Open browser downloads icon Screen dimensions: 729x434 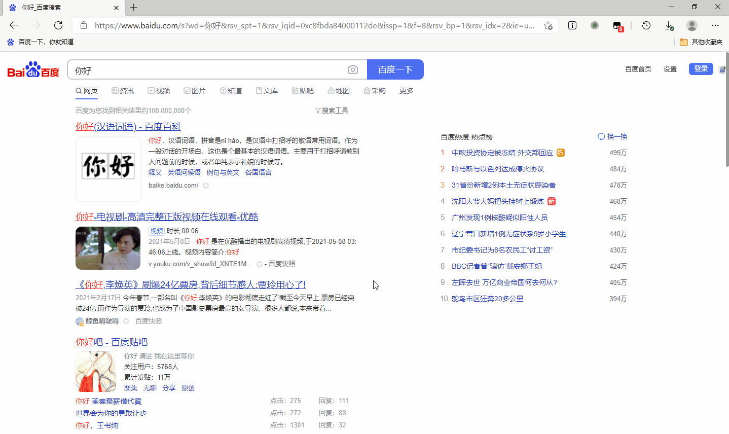[x=669, y=25]
